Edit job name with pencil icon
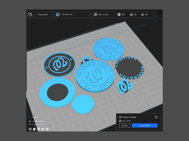Viewport: 189px width, 141px height. 30,121
